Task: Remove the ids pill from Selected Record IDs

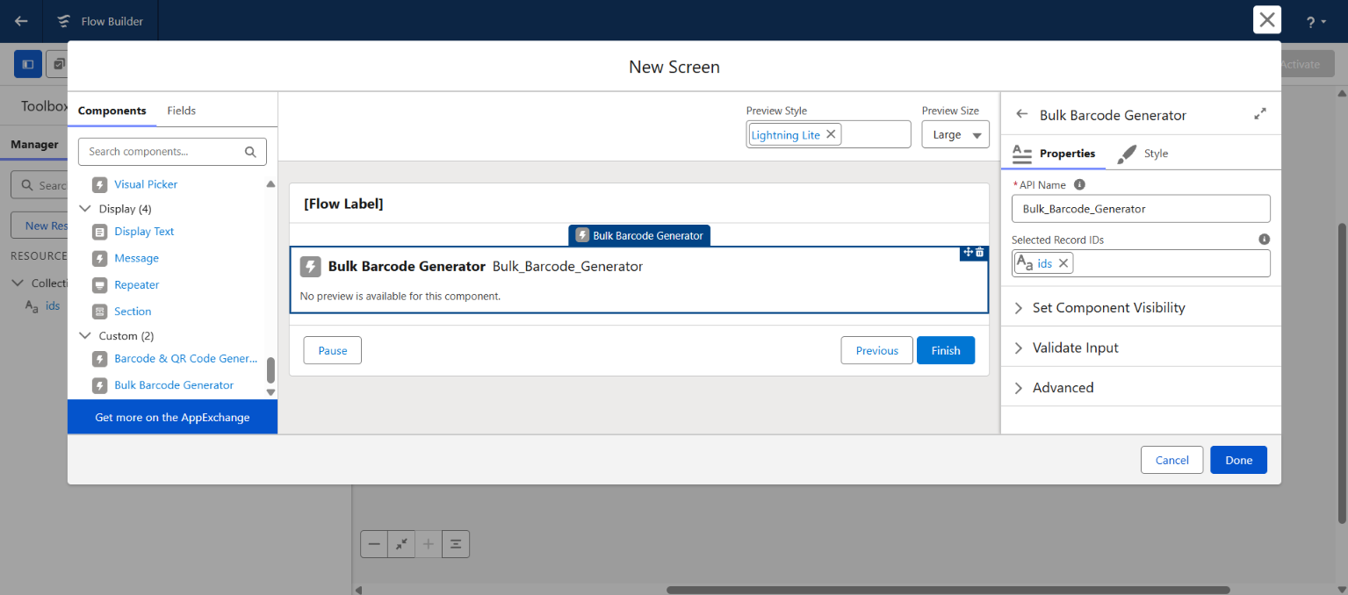Action: click(1063, 263)
